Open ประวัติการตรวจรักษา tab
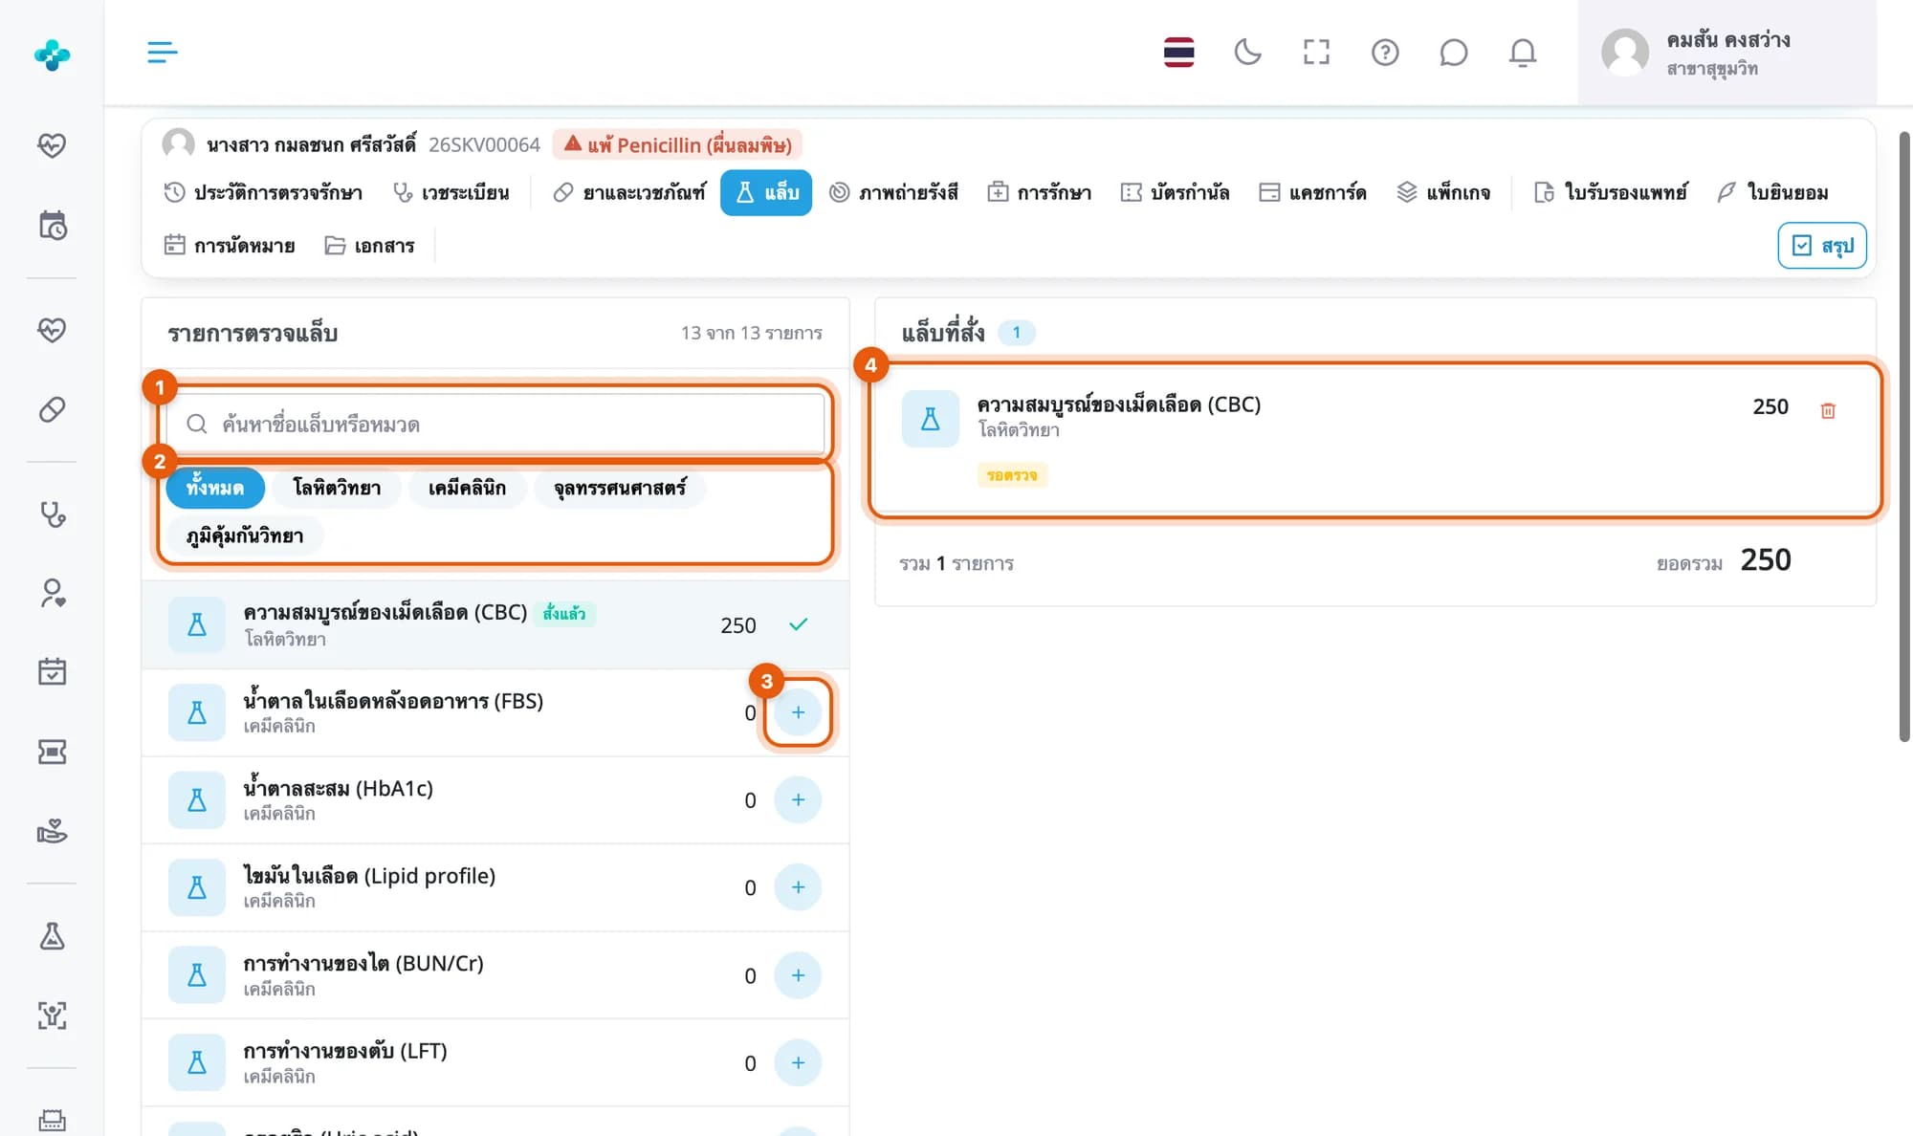The image size is (1913, 1136). click(263, 192)
